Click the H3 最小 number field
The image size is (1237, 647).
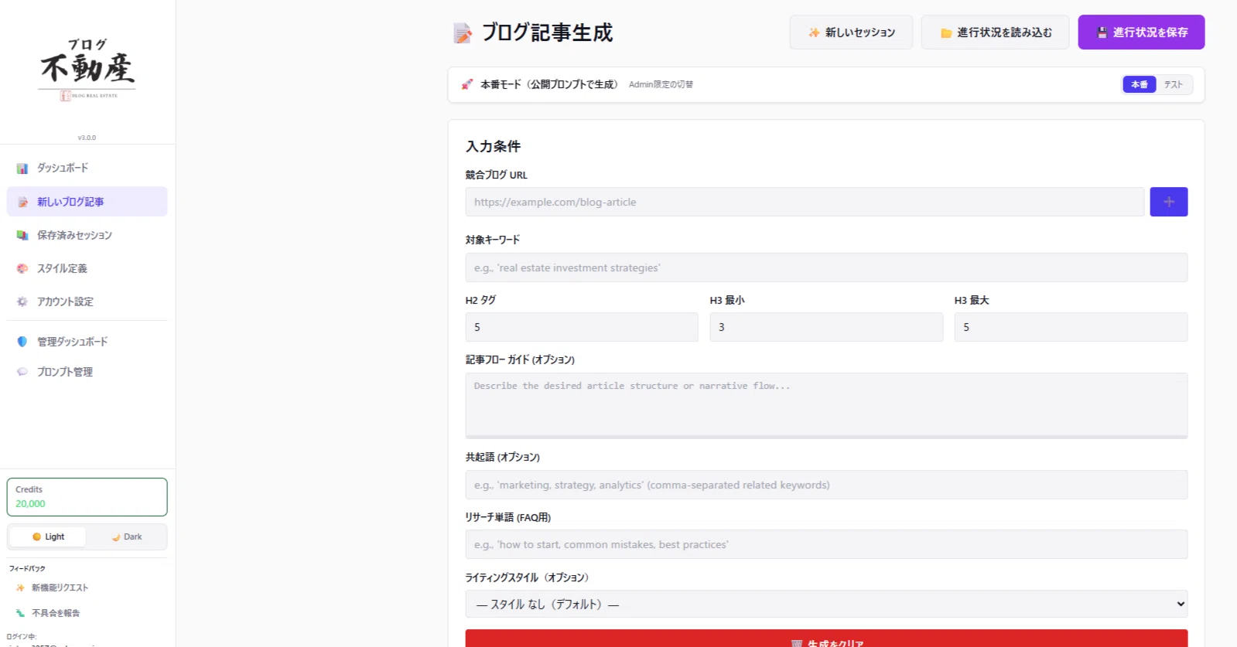[826, 327]
